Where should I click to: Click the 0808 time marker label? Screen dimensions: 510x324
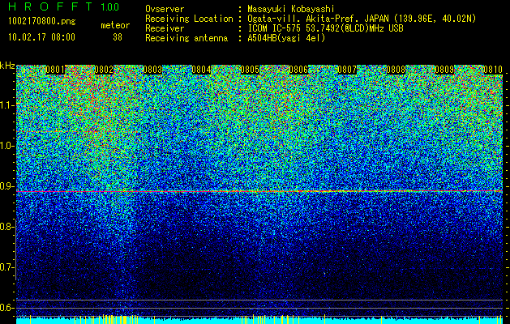pos(396,70)
